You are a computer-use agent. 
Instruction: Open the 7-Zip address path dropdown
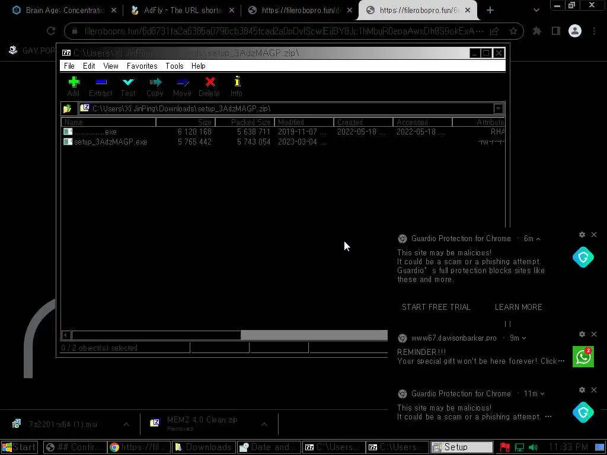point(498,109)
